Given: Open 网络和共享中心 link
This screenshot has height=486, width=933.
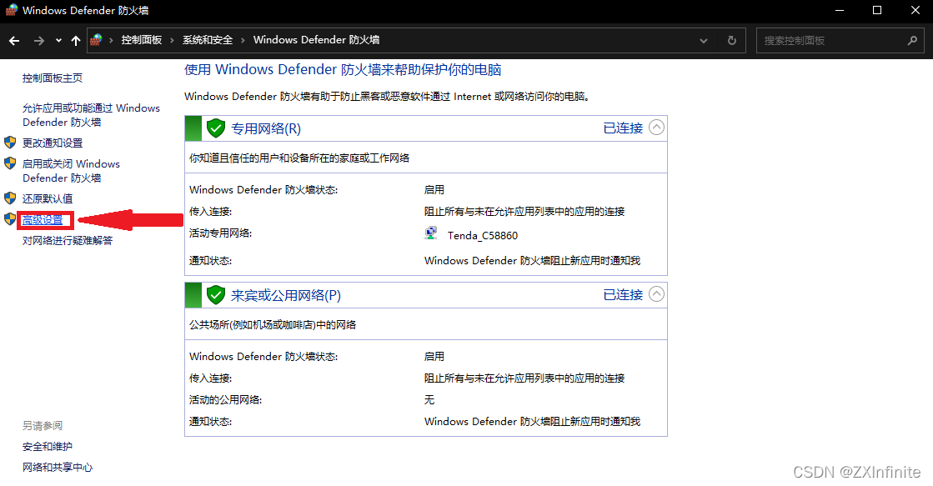Looking at the screenshot, I should [58, 468].
